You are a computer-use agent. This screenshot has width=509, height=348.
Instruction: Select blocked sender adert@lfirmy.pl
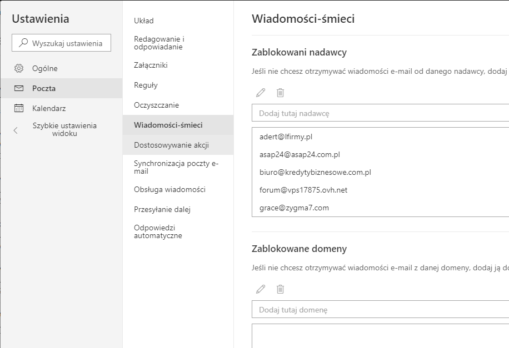290,137
